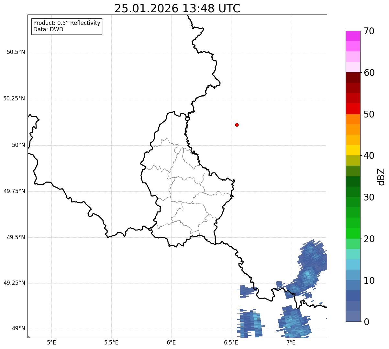389x349 pixels.
Task: Click the yellow colorbar segment above 40
Action: (x=353, y=150)
